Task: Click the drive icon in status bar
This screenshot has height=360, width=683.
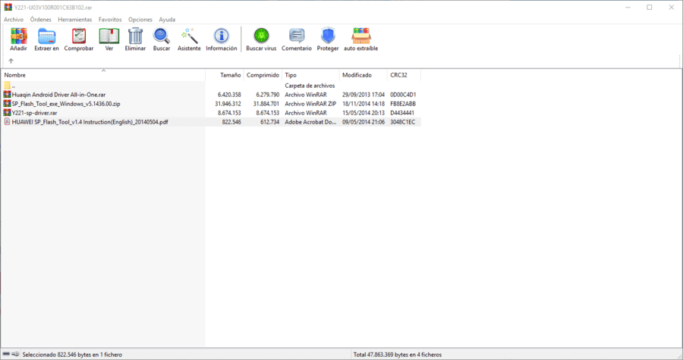Action: point(7,355)
